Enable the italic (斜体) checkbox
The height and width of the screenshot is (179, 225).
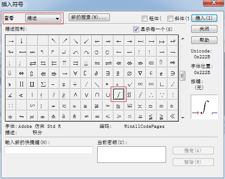pos(170,18)
